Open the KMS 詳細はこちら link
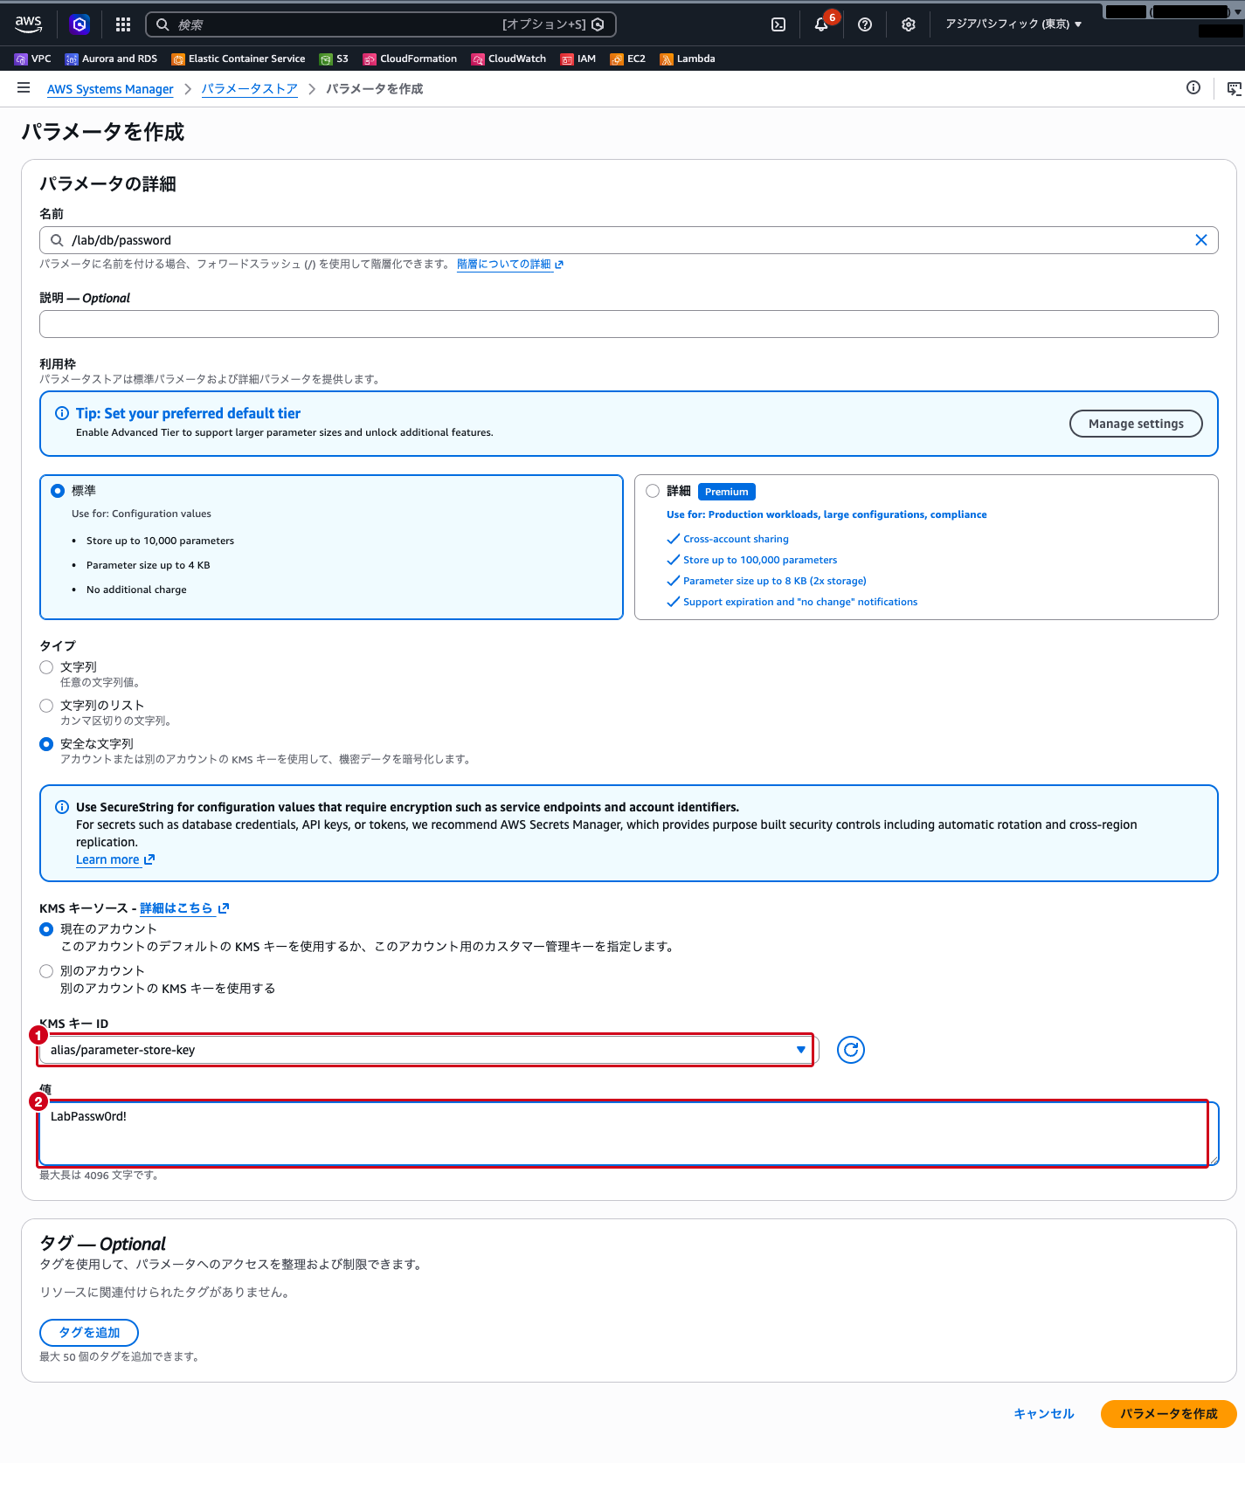The width and height of the screenshot is (1245, 1497). (x=184, y=908)
